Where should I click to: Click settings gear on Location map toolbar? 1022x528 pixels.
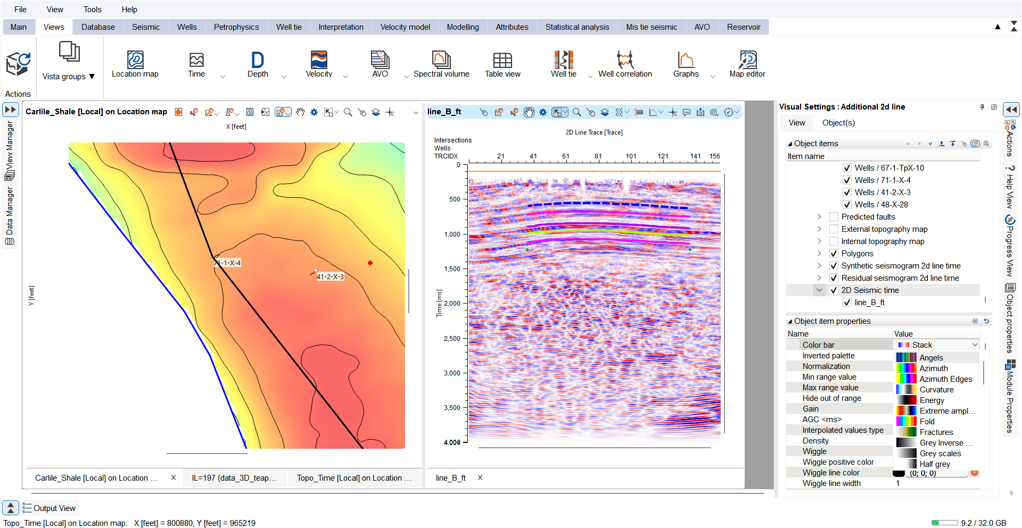point(314,112)
